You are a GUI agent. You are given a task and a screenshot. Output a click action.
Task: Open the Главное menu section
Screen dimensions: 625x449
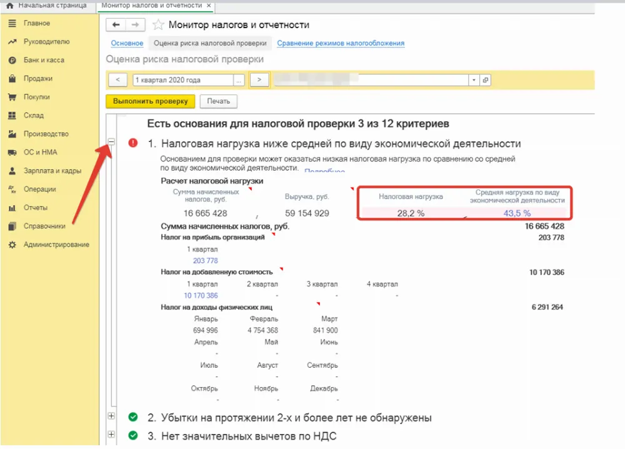click(x=37, y=23)
